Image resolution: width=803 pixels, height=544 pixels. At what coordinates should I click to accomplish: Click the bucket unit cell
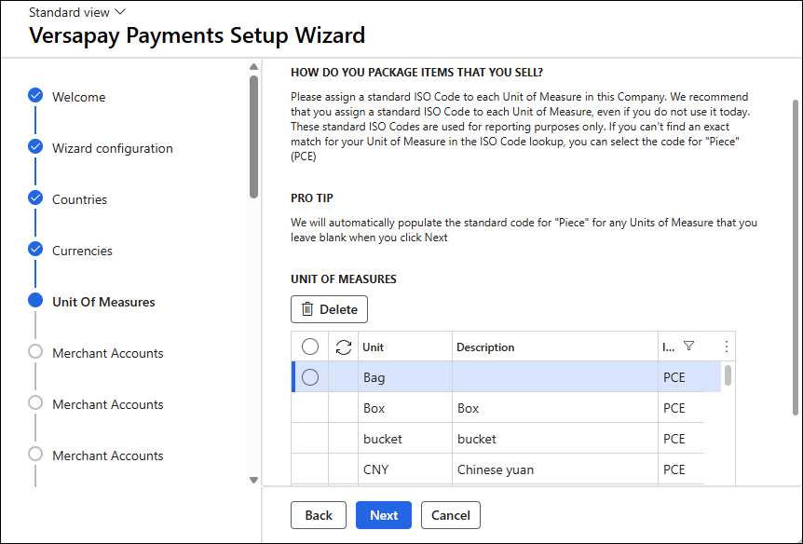[x=405, y=439]
